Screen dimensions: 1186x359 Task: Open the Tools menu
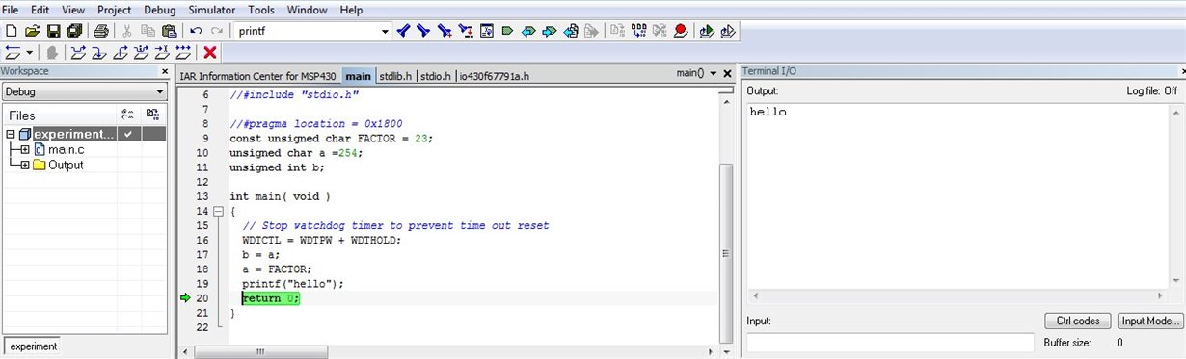pos(261,10)
